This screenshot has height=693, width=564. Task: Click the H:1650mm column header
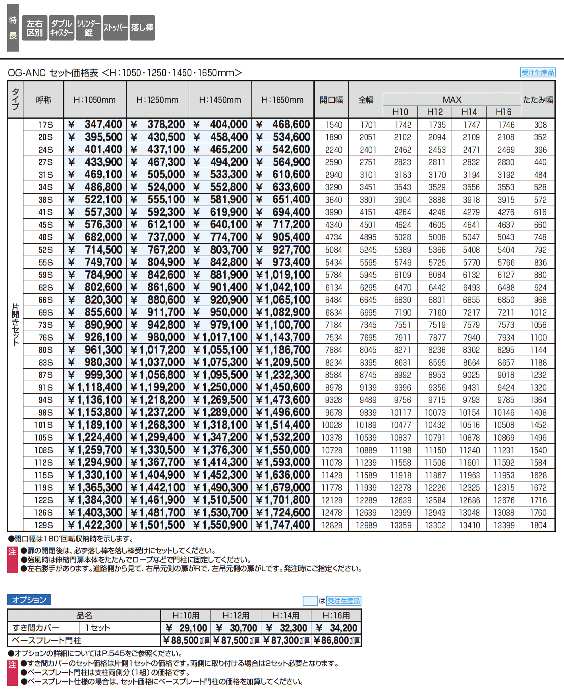coord(282,100)
